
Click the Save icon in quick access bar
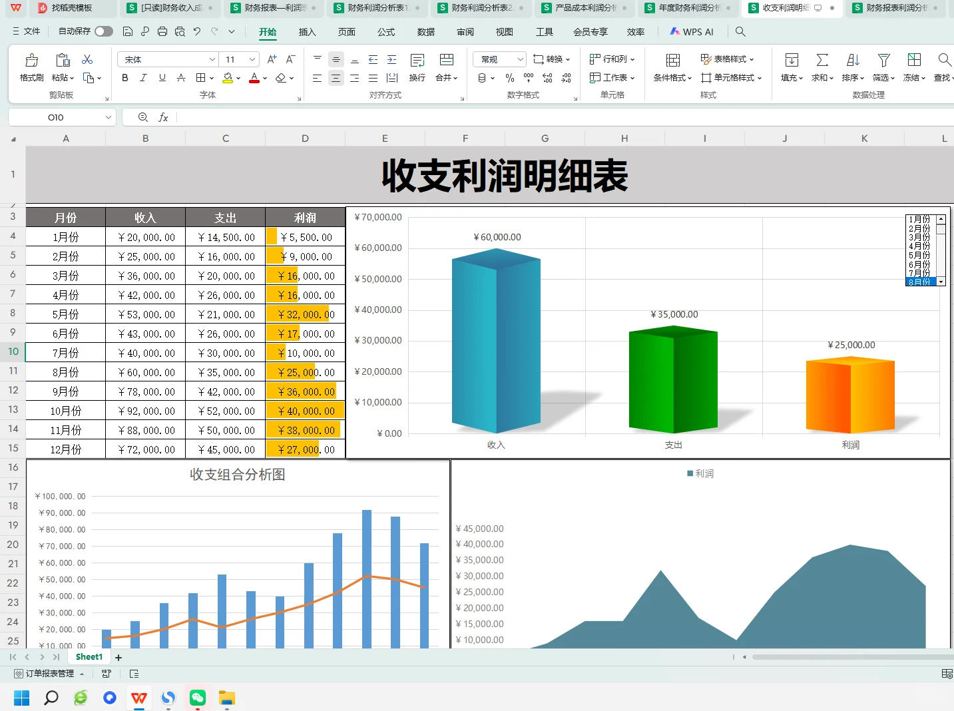128,31
